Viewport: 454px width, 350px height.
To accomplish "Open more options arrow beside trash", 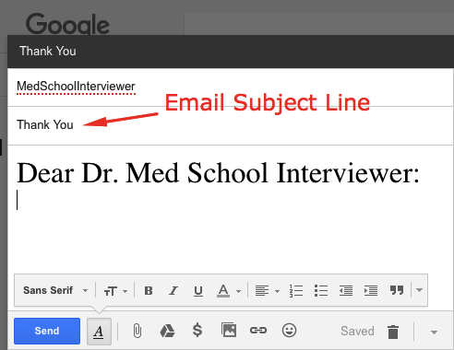I will [434, 332].
